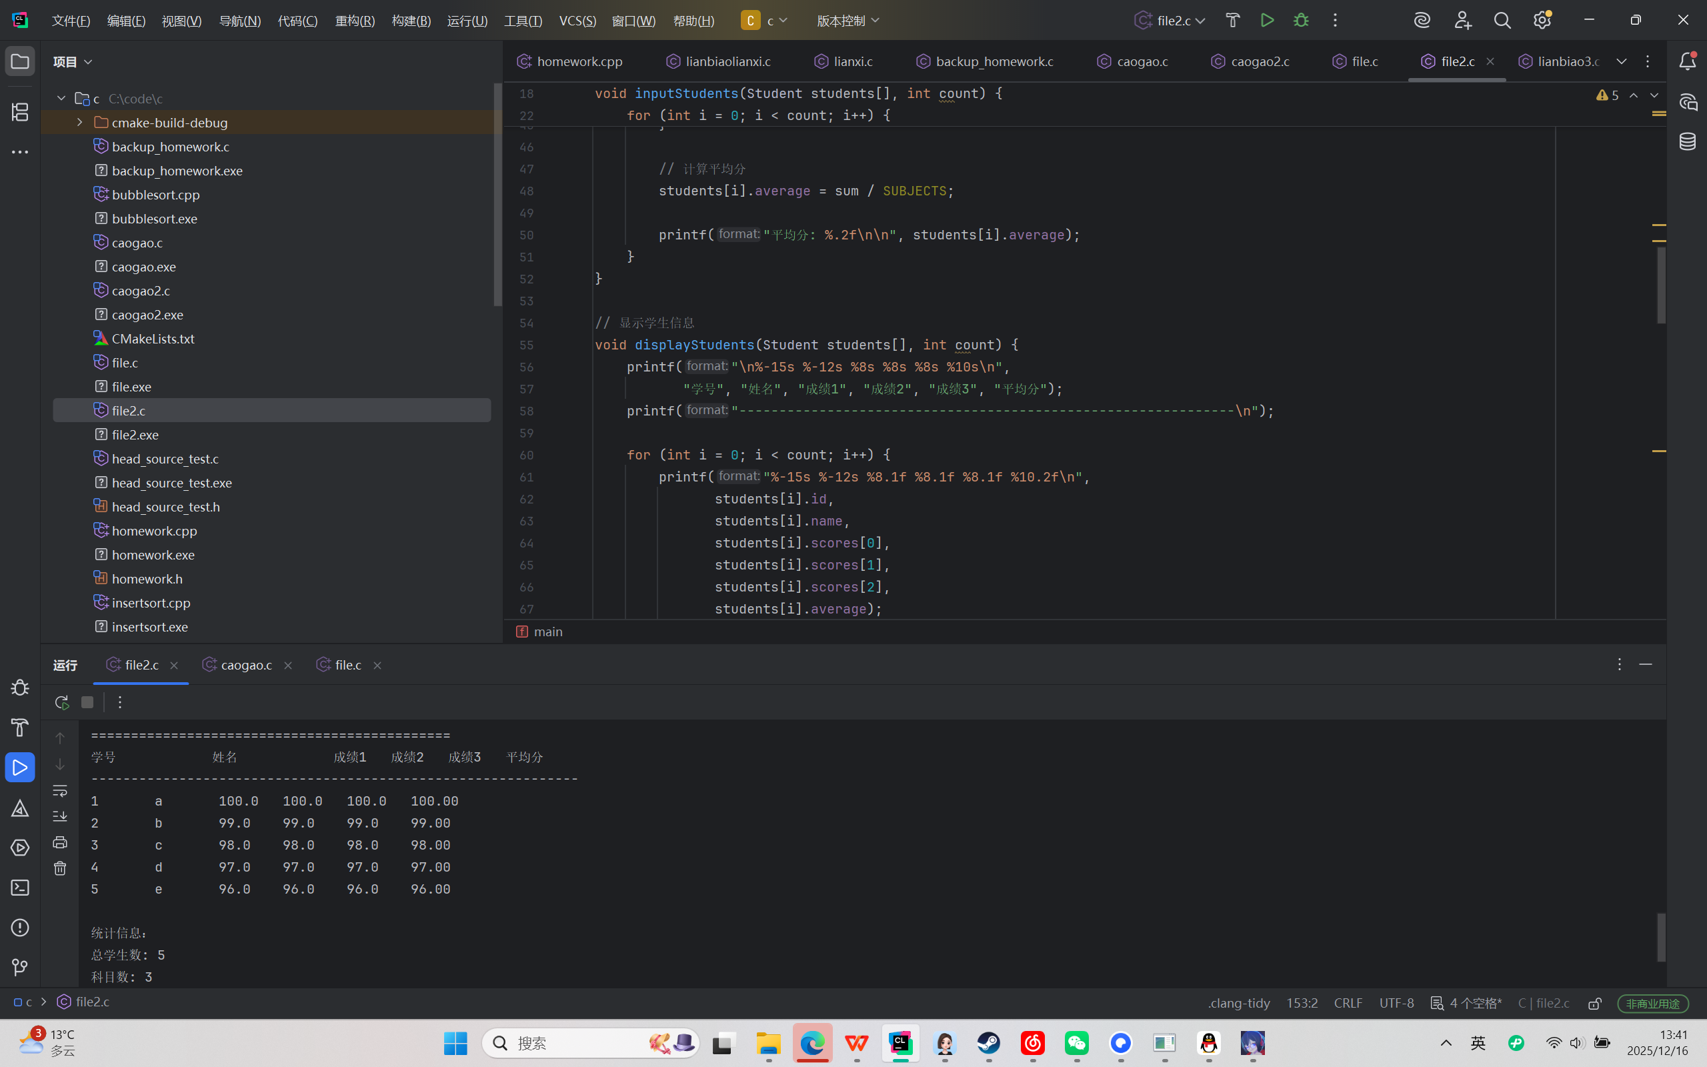This screenshot has width=1707, height=1067.
Task: Open the 重构(R) menu
Action: (355, 21)
